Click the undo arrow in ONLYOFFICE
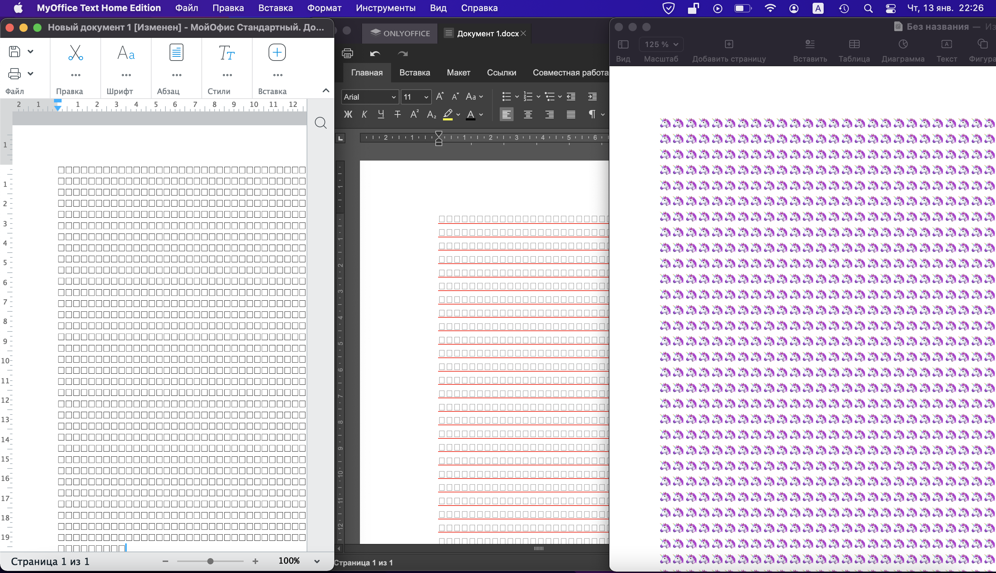This screenshot has height=573, width=996. 375,53
